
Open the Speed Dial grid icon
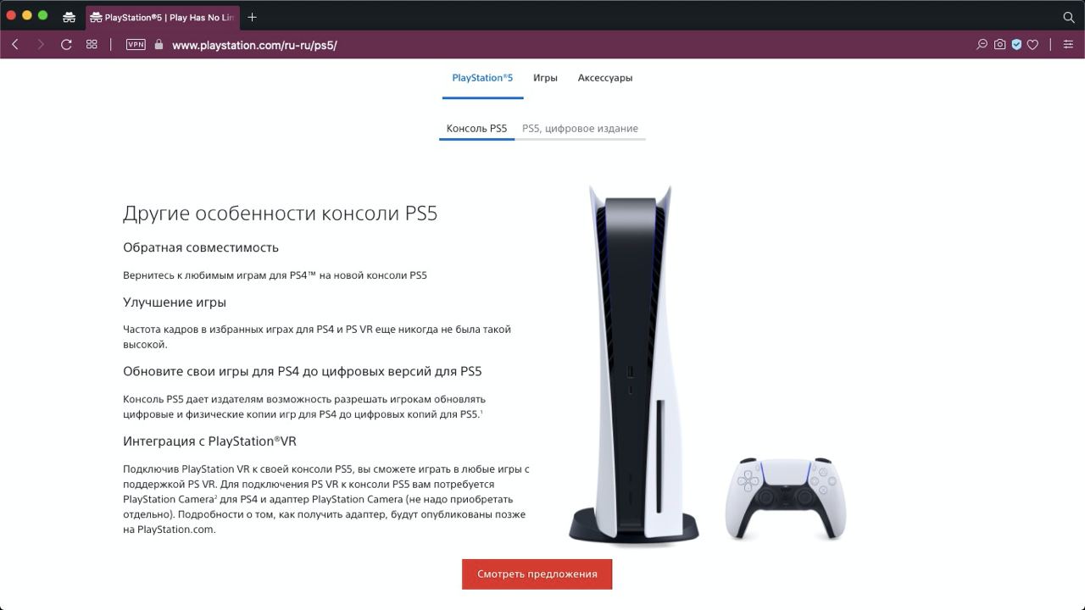tap(92, 44)
